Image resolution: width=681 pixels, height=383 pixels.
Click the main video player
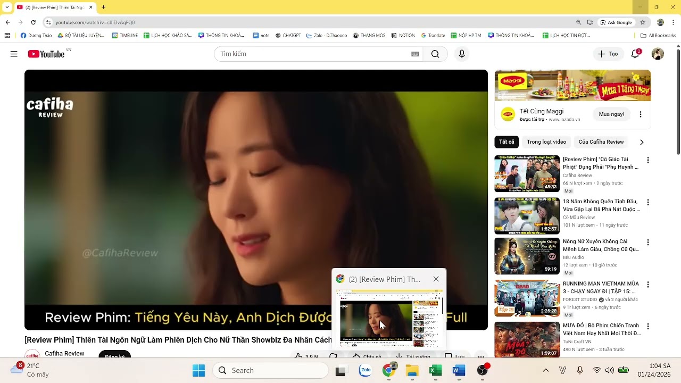[256, 200]
